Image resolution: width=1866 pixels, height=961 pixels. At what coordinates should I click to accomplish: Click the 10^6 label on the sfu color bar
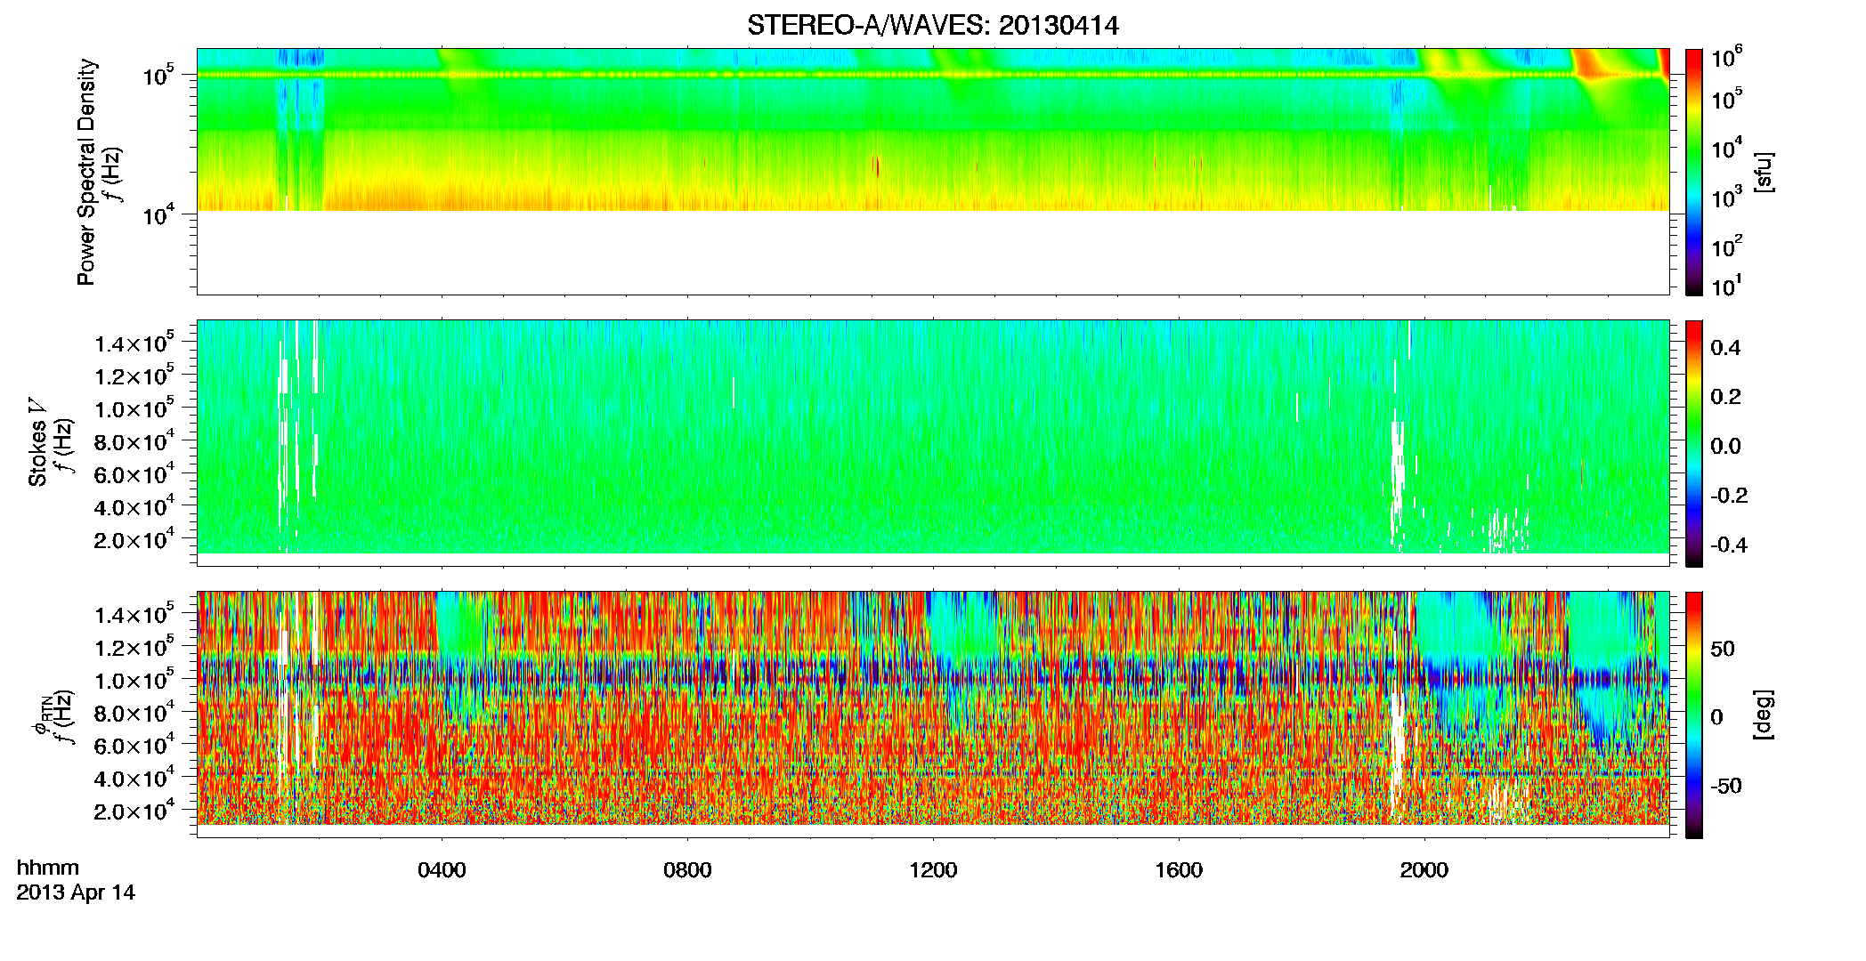[x=1727, y=57]
